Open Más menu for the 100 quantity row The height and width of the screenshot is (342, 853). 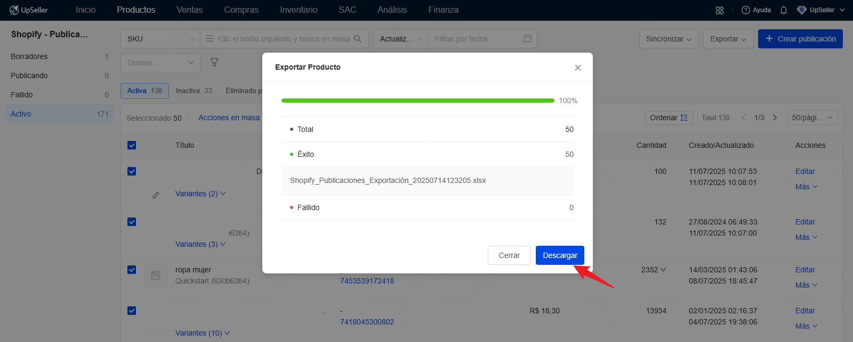[807, 187]
